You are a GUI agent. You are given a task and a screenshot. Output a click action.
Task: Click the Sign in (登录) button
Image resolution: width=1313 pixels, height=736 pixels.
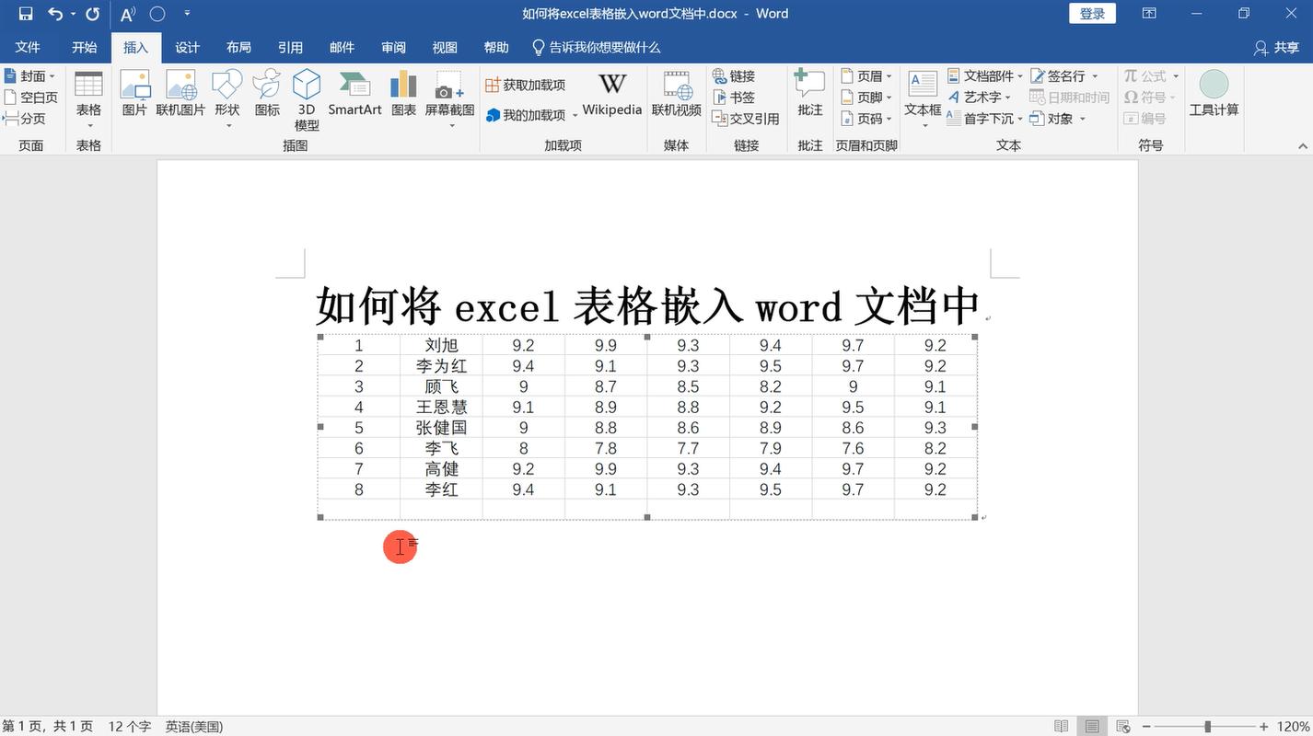1092,14
